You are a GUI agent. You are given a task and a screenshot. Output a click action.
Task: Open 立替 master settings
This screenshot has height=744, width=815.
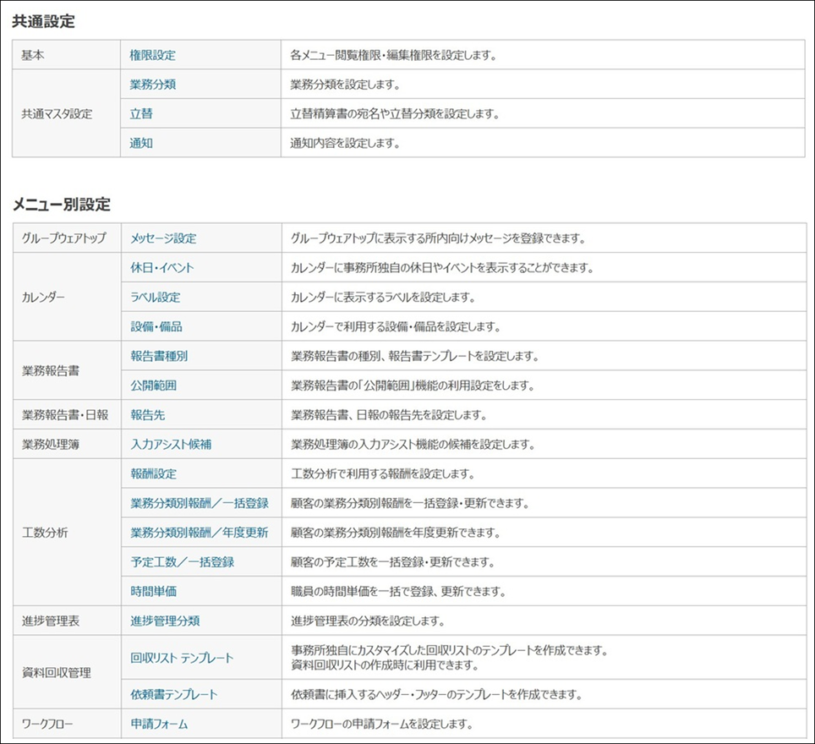141,114
